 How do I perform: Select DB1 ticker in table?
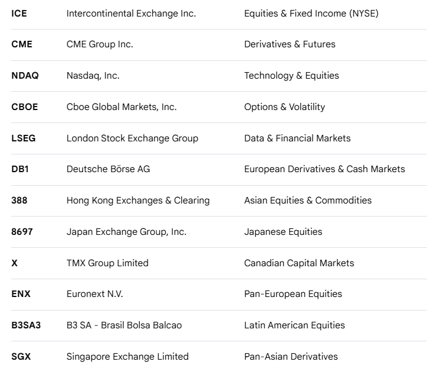(x=20, y=169)
